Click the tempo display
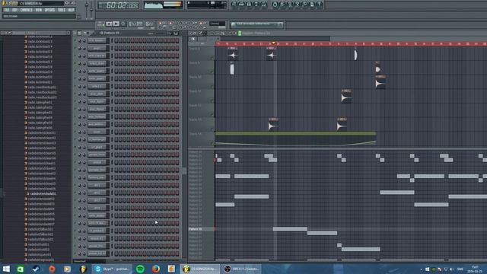487x274 pixels. tap(136, 24)
